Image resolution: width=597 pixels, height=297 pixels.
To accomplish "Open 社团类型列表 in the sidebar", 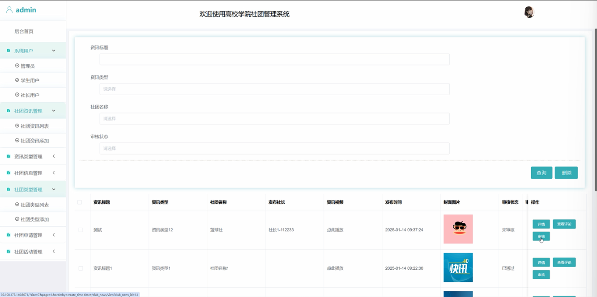I will point(34,205).
